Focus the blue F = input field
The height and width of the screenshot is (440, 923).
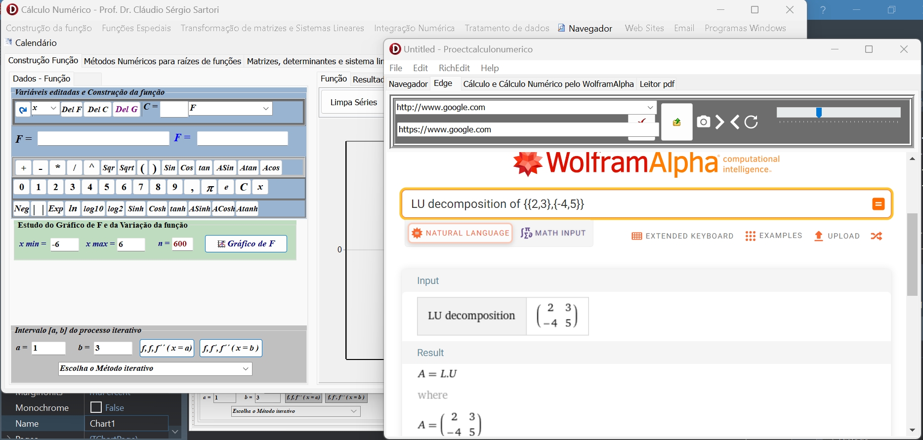242,139
